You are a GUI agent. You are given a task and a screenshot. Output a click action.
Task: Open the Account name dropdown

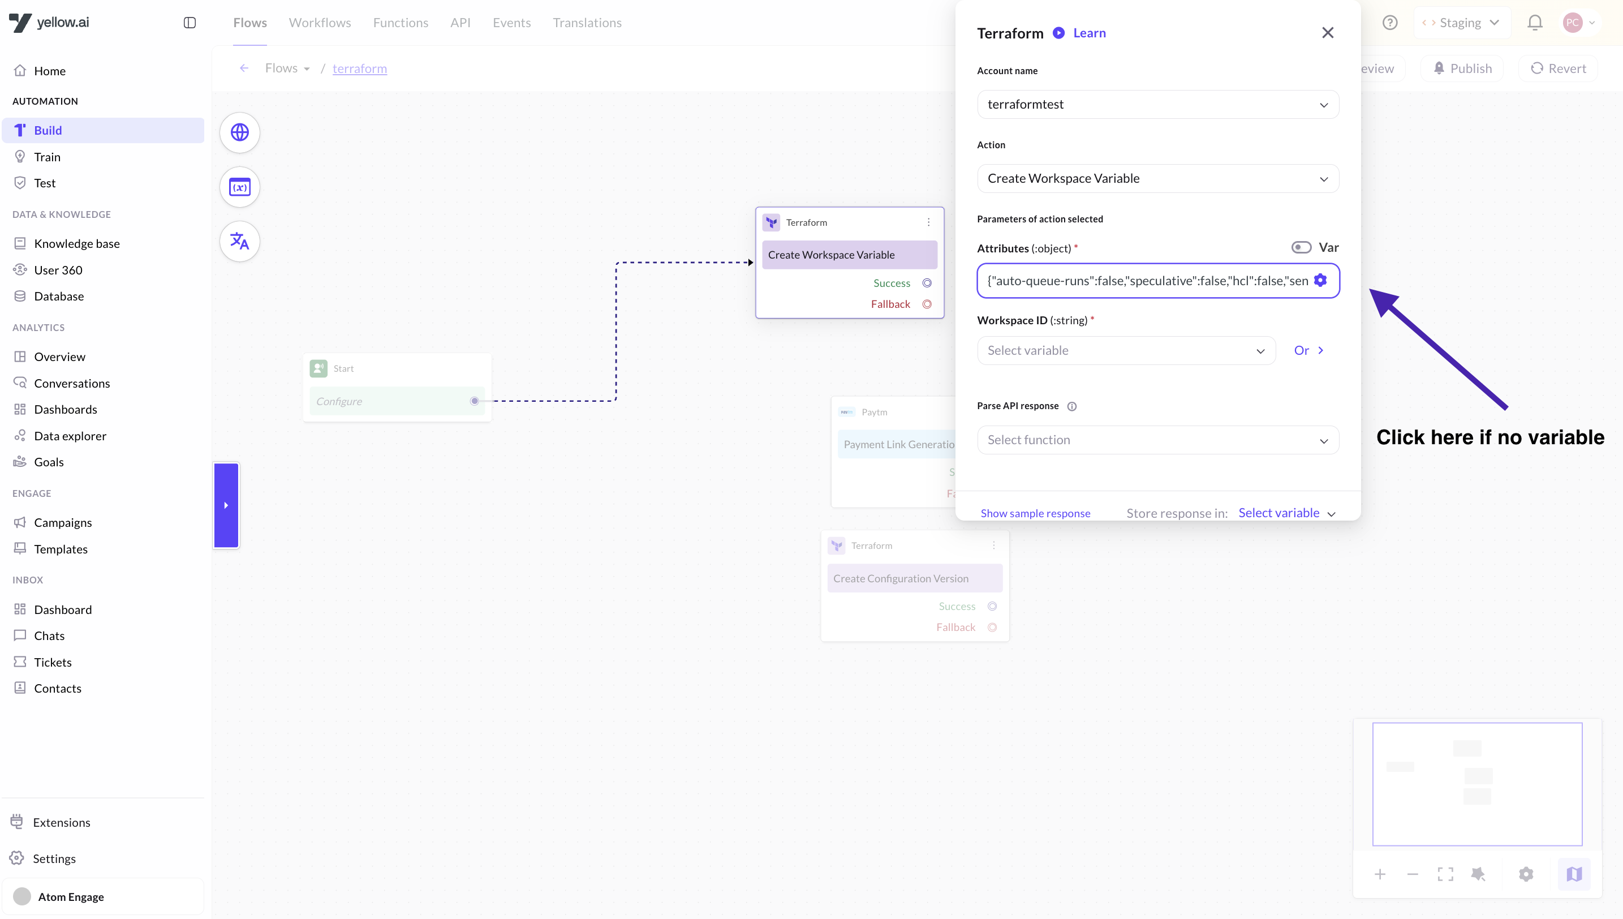1158,104
